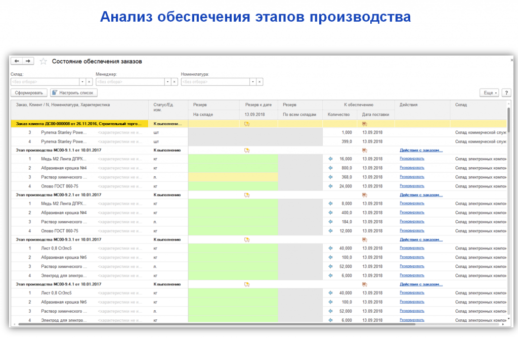Focus the Номенклатура filter field
Image resolution: width=518 pixels, height=341 pixels.
click(215, 82)
